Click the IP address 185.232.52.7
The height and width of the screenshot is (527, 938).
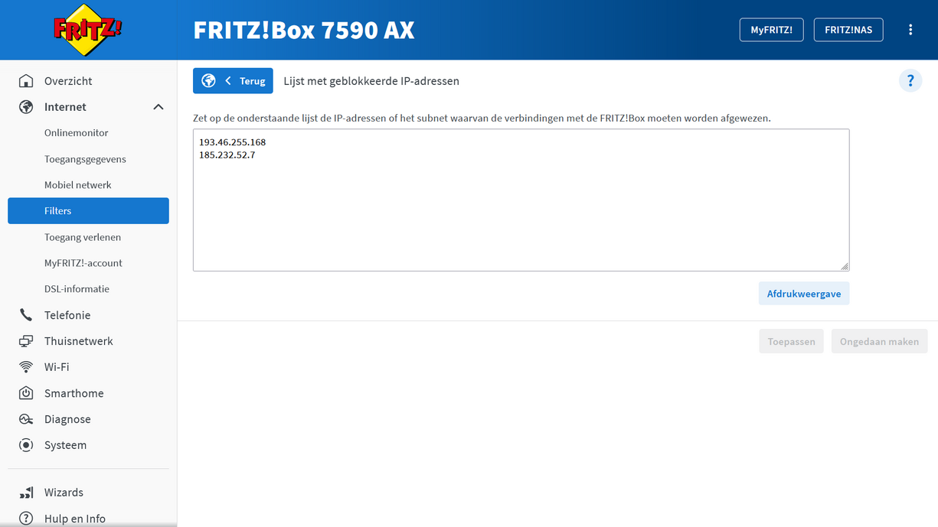(x=227, y=155)
